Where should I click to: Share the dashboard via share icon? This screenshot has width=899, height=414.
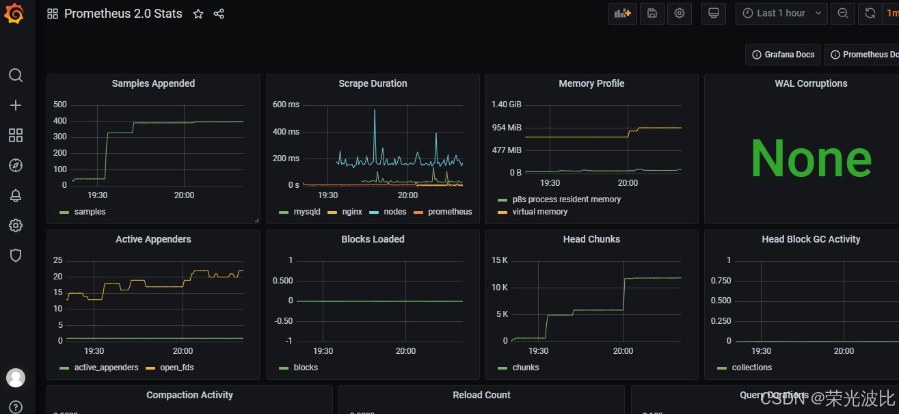219,14
